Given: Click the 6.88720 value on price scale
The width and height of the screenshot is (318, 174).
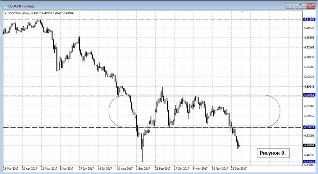Looking at the screenshot, I should pos(310,28).
